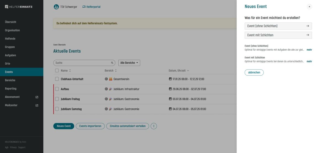Click the TSV Schwerger organisation logo icon
Viewport: 320px width, 153px height.
[56, 7]
